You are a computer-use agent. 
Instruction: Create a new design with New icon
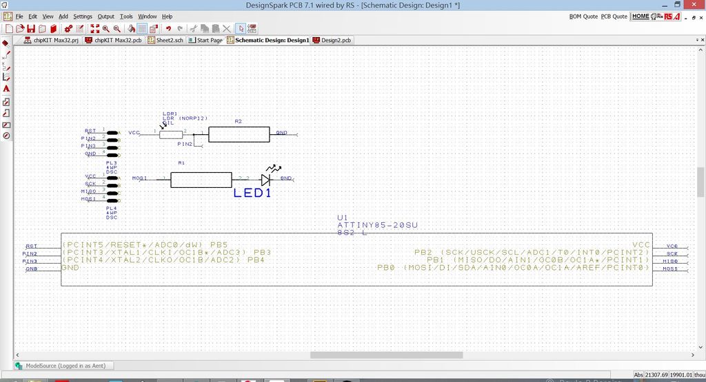point(8,29)
